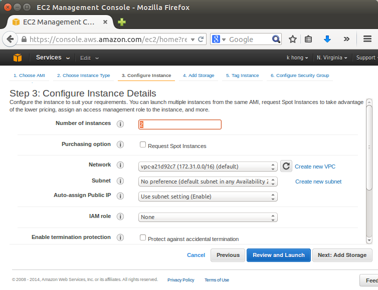Viewport: 378px width, 290px height.
Task: Click the page vertical scrollbar thumb
Action: 369,148
